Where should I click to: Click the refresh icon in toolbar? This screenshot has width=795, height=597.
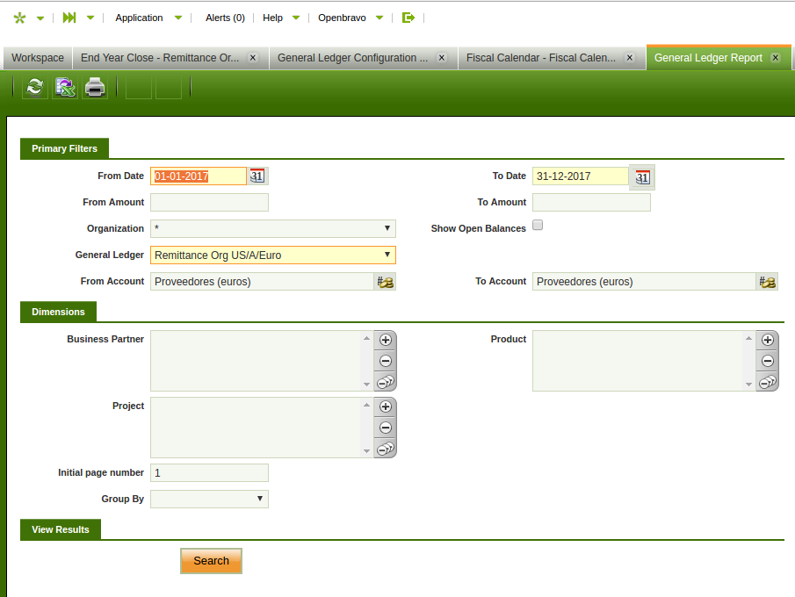point(35,87)
